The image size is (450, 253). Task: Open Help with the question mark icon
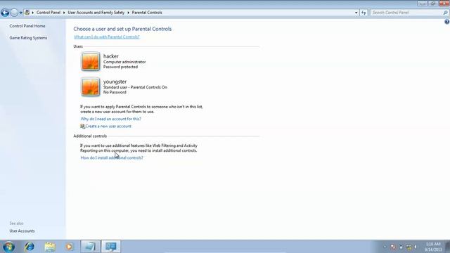(447, 22)
